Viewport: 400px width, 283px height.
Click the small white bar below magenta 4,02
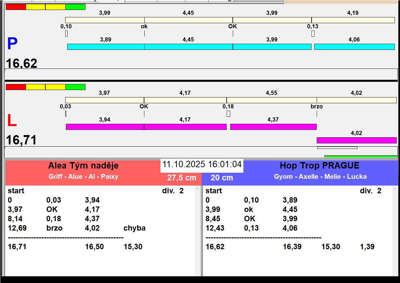tap(337, 148)
